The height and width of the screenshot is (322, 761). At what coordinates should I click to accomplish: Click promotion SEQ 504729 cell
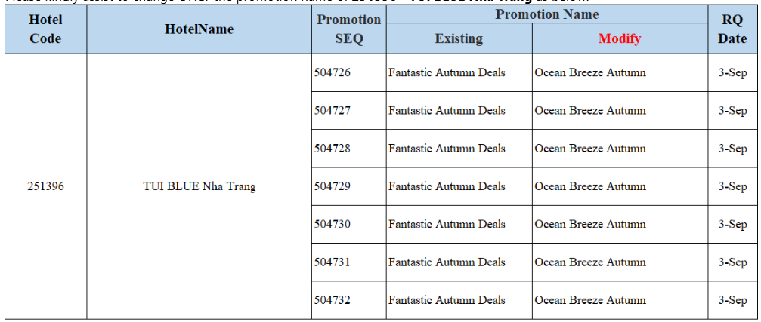pyautogui.click(x=333, y=186)
